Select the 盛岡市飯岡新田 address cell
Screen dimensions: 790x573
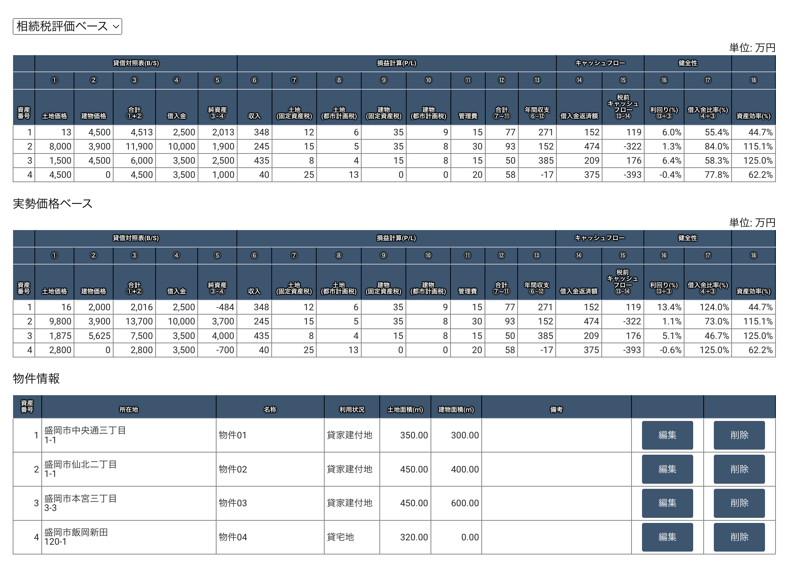click(x=128, y=537)
